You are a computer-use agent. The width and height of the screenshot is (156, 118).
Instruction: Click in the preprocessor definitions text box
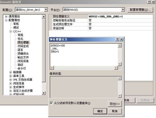point(84,55)
